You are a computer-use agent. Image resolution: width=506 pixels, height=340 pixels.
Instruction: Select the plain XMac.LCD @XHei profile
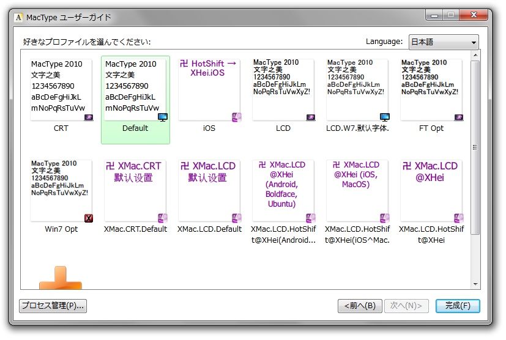click(x=431, y=191)
